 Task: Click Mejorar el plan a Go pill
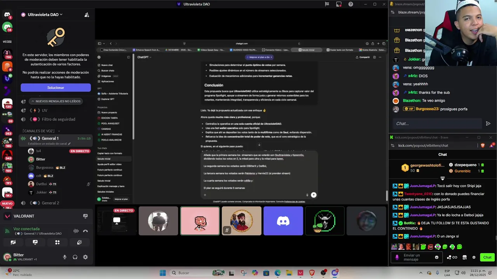[259, 57]
